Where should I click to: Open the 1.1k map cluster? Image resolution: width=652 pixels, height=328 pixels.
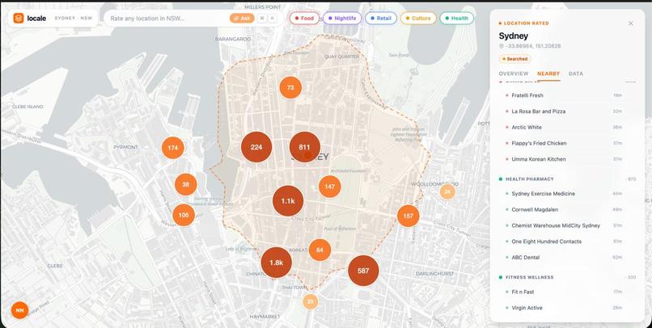(x=288, y=201)
